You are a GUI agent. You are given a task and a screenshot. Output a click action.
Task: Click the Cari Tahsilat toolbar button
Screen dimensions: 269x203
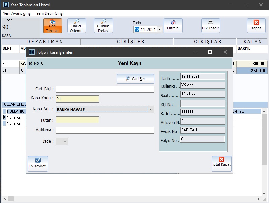53,26
